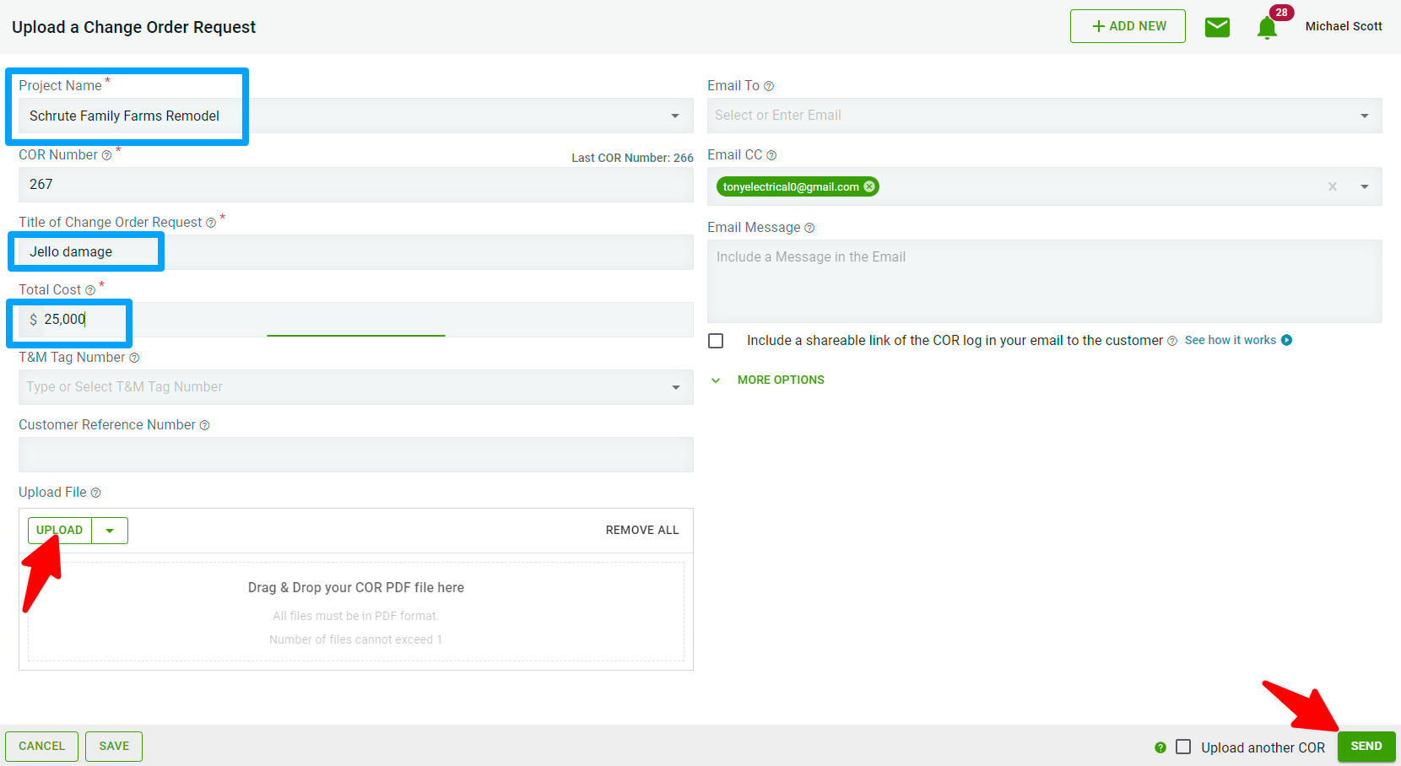Open the Upload button's dropdown arrow
Image resolution: width=1401 pixels, height=766 pixels.
110,531
